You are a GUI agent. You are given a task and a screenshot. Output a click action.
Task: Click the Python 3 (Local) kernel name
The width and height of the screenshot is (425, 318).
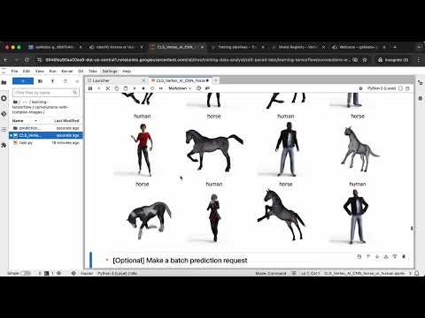382,88
